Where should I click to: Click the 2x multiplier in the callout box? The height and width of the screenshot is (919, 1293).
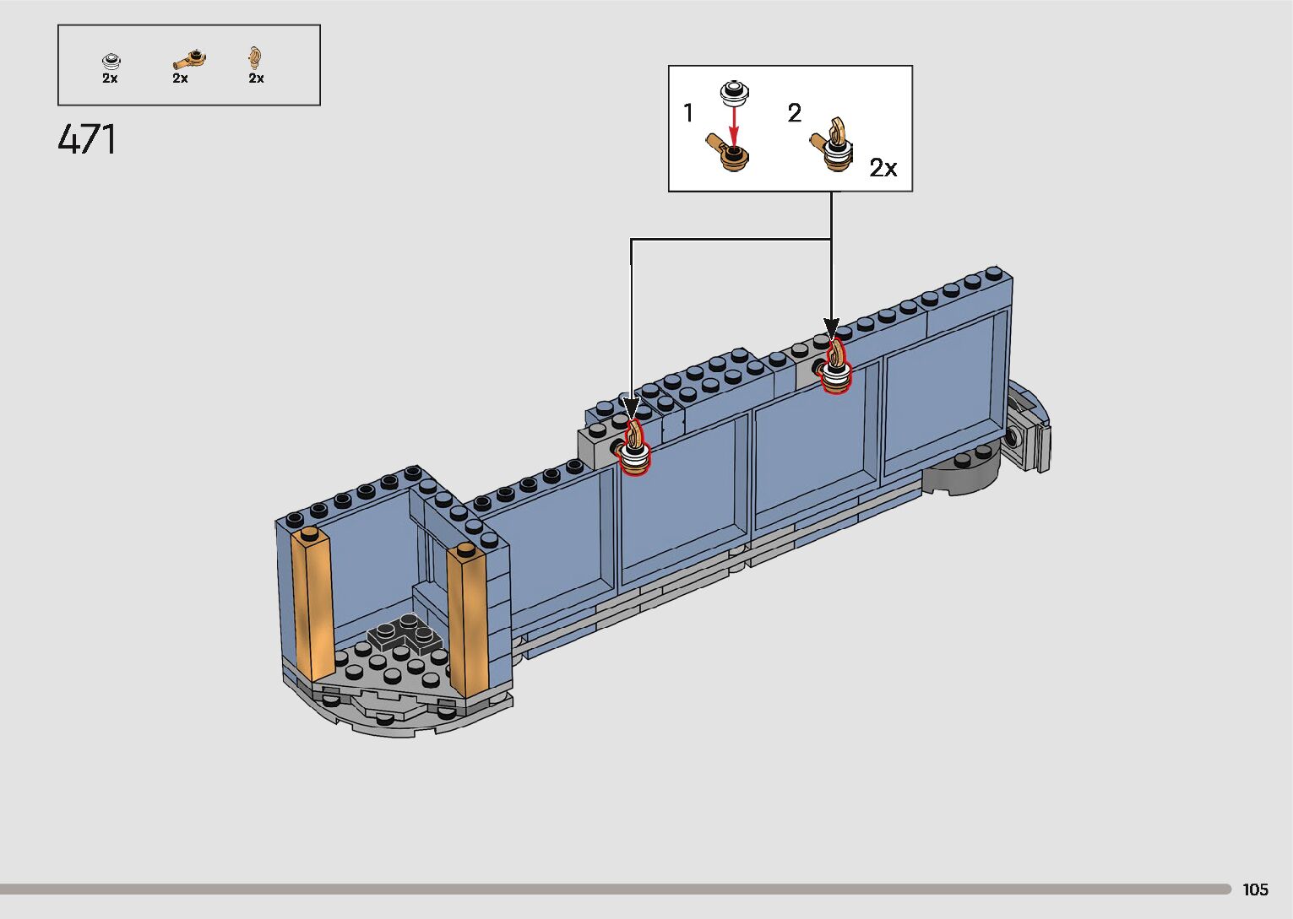pyautogui.click(x=883, y=168)
